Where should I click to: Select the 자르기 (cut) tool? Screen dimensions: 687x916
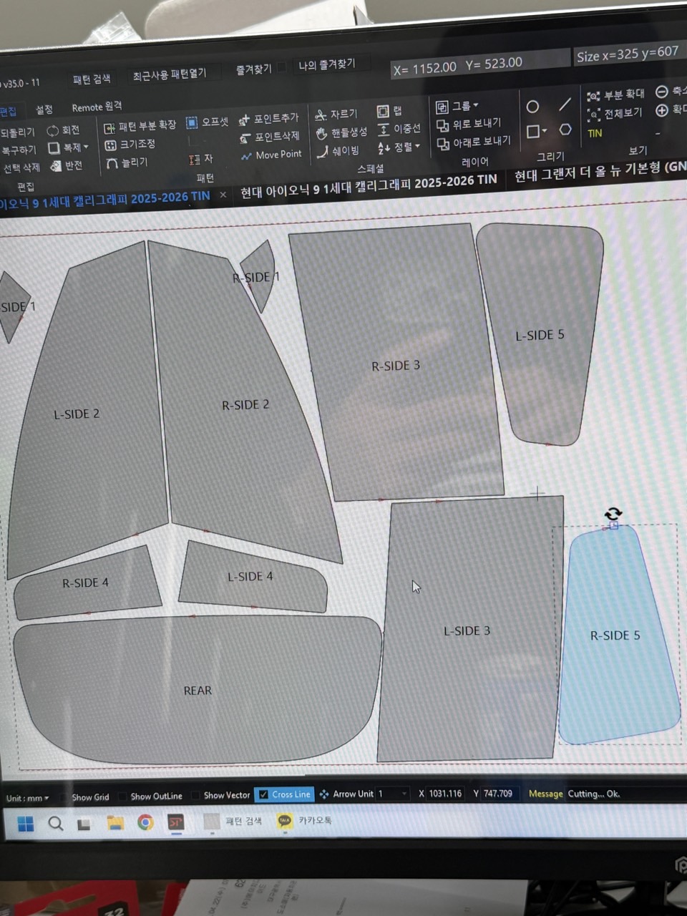pos(336,114)
